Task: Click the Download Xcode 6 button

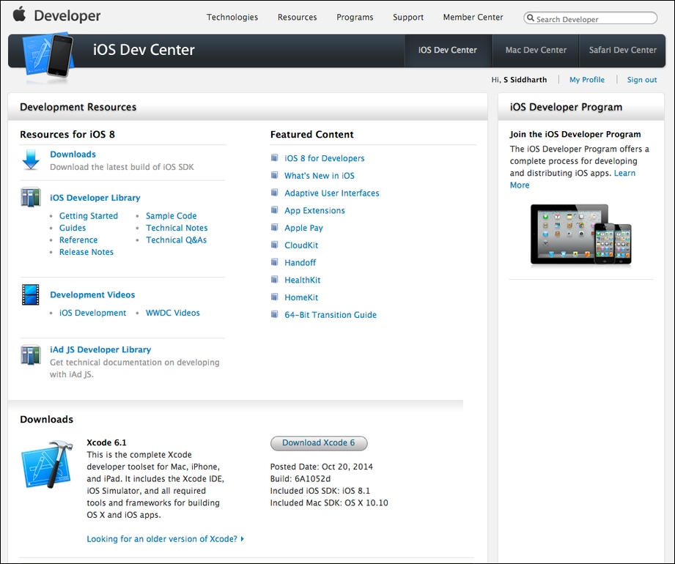Action: pyautogui.click(x=319, y=442)
